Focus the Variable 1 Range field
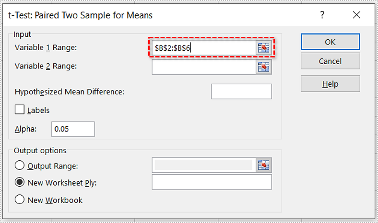378x223 pixels. pos(203,48)
